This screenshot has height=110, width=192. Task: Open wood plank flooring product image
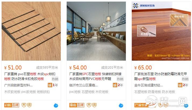[x=31, y=31]
